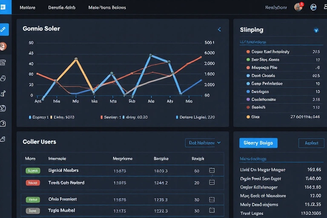Open the Mattore menu in top bar
The image size is (327, 218).
28,8
